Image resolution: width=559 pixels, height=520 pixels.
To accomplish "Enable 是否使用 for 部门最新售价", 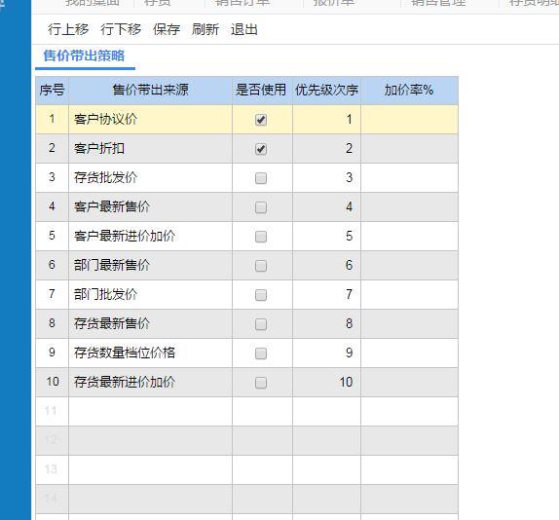I will (261, 266).
